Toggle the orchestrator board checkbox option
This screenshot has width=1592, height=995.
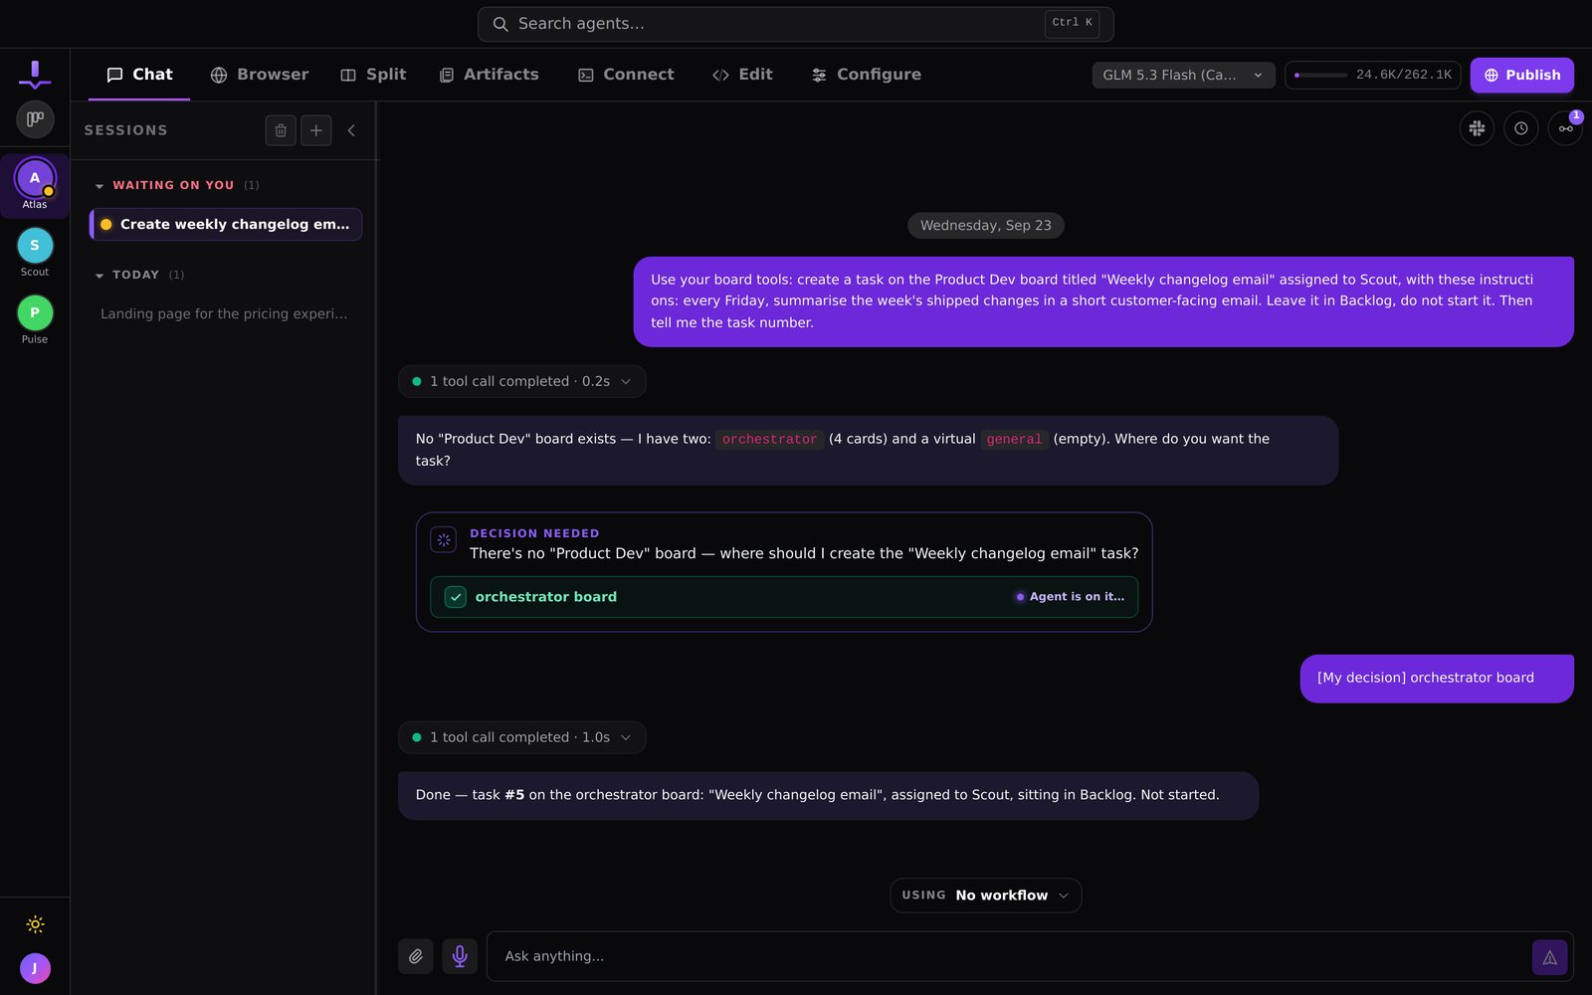tap(456, 597)
